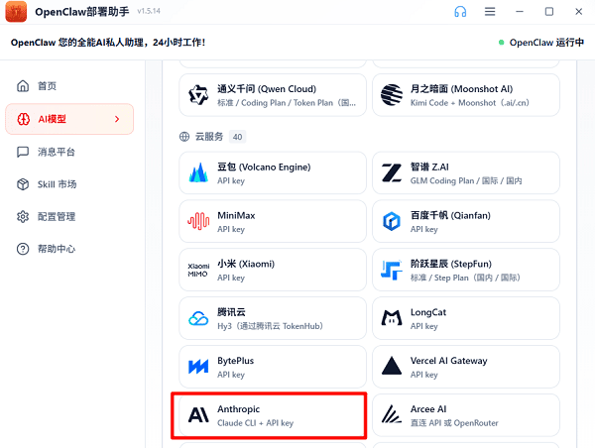This screenshot has width=595, height=448.
Task: Click the Qianfan hexagon logo
Action: (392, 222)
